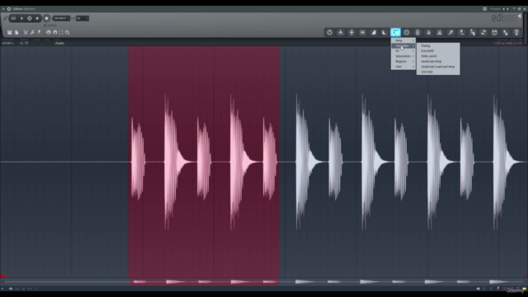Click the second right-toolbar icon with peaked shape
Viewport: 528px width, 297px height.
(341, 32)
